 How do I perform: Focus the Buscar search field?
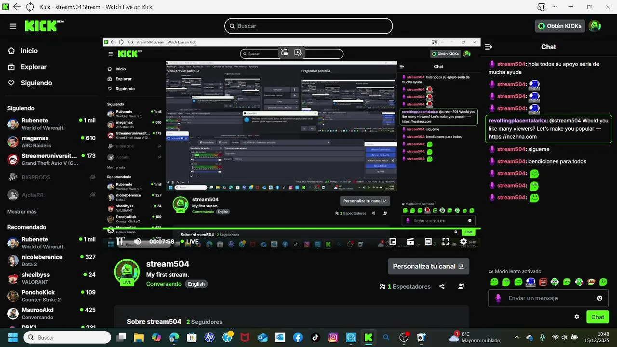pos(308,26)
